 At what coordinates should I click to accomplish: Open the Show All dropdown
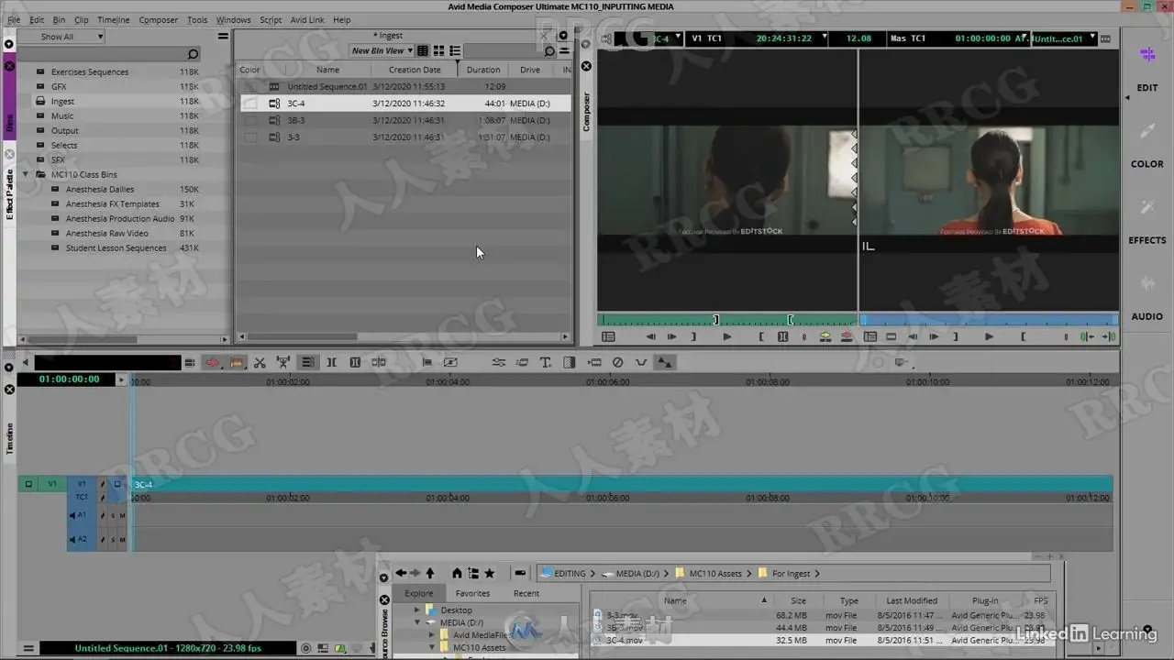tap(72, 37)
